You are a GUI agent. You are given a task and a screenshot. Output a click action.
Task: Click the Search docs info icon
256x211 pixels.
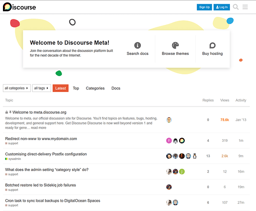[137, 46]
